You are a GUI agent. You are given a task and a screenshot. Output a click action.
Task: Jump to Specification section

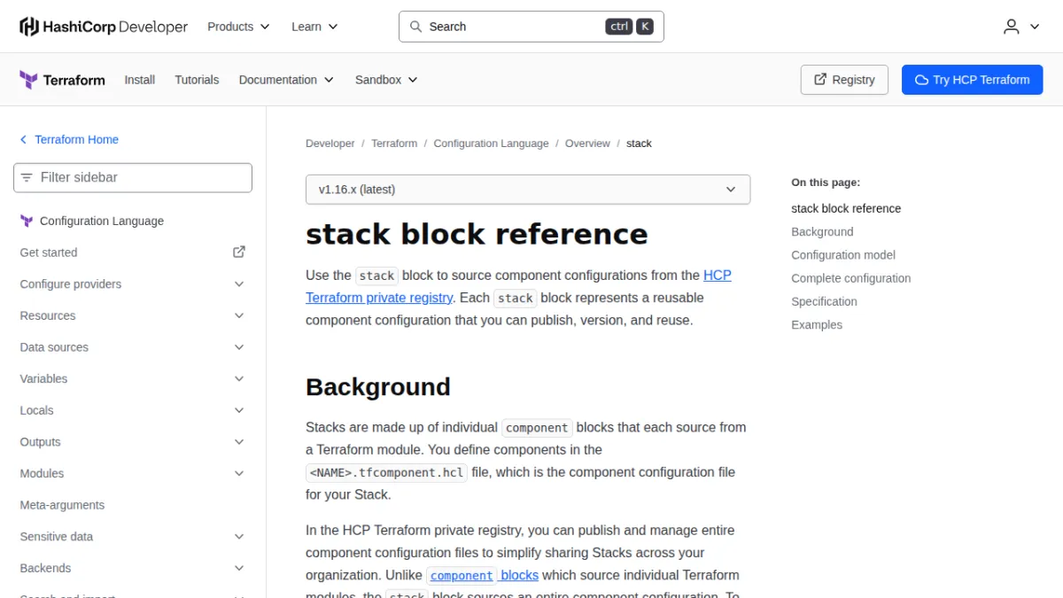825,301
